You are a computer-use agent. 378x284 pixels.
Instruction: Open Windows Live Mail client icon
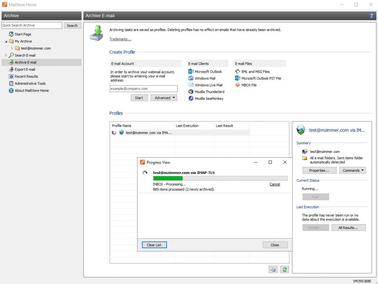[191, 85]
